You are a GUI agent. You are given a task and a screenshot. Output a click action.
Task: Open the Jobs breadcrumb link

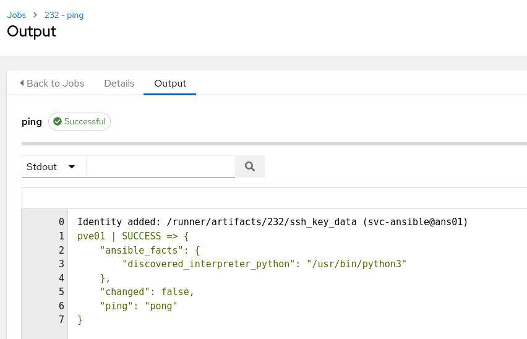(17, 15)
